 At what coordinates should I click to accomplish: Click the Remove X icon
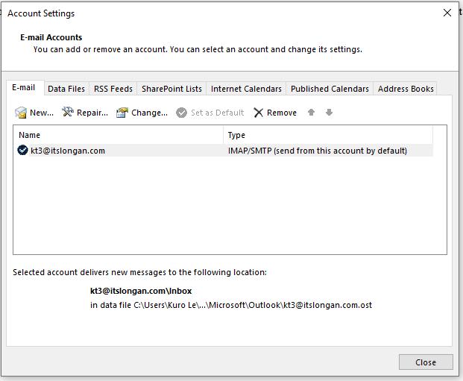point(259,113)
